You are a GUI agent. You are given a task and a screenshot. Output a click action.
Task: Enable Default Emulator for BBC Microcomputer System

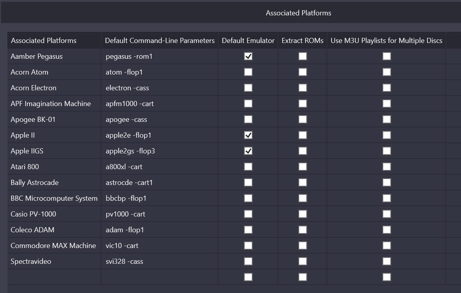248,198
